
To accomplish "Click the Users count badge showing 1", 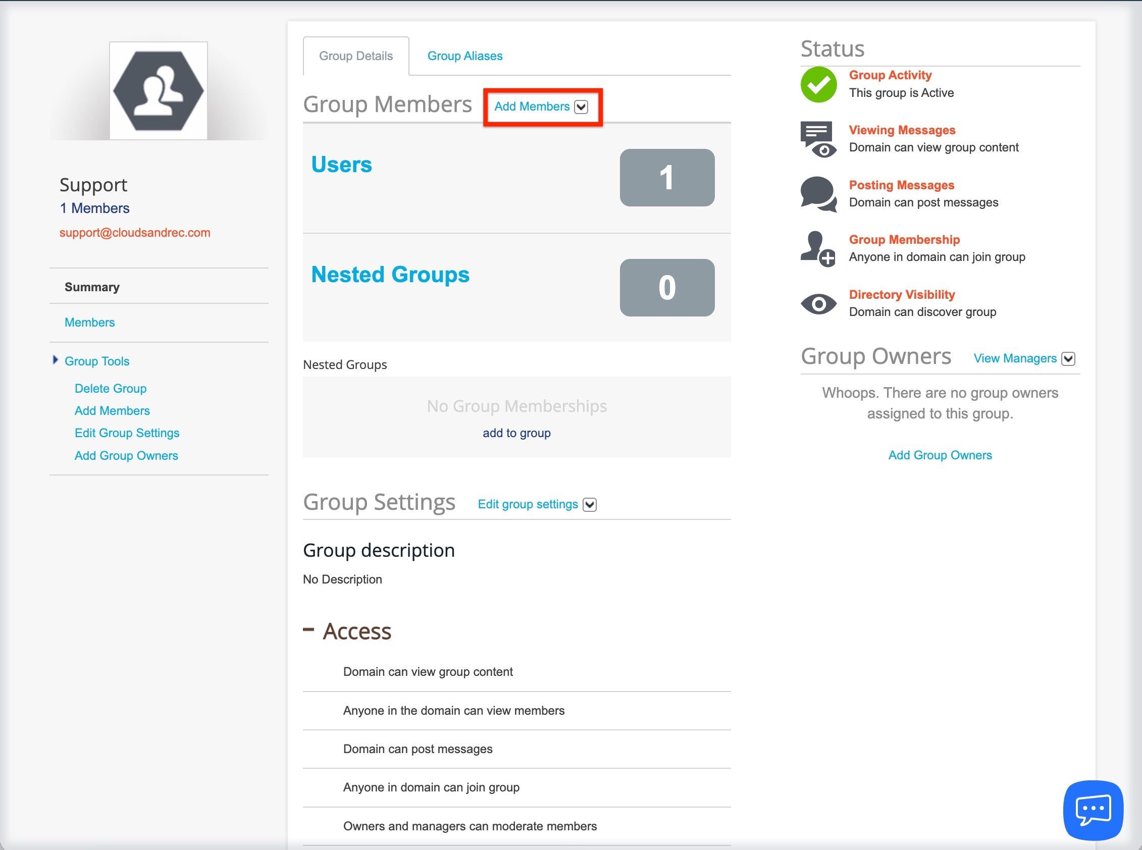I will 667,178.
